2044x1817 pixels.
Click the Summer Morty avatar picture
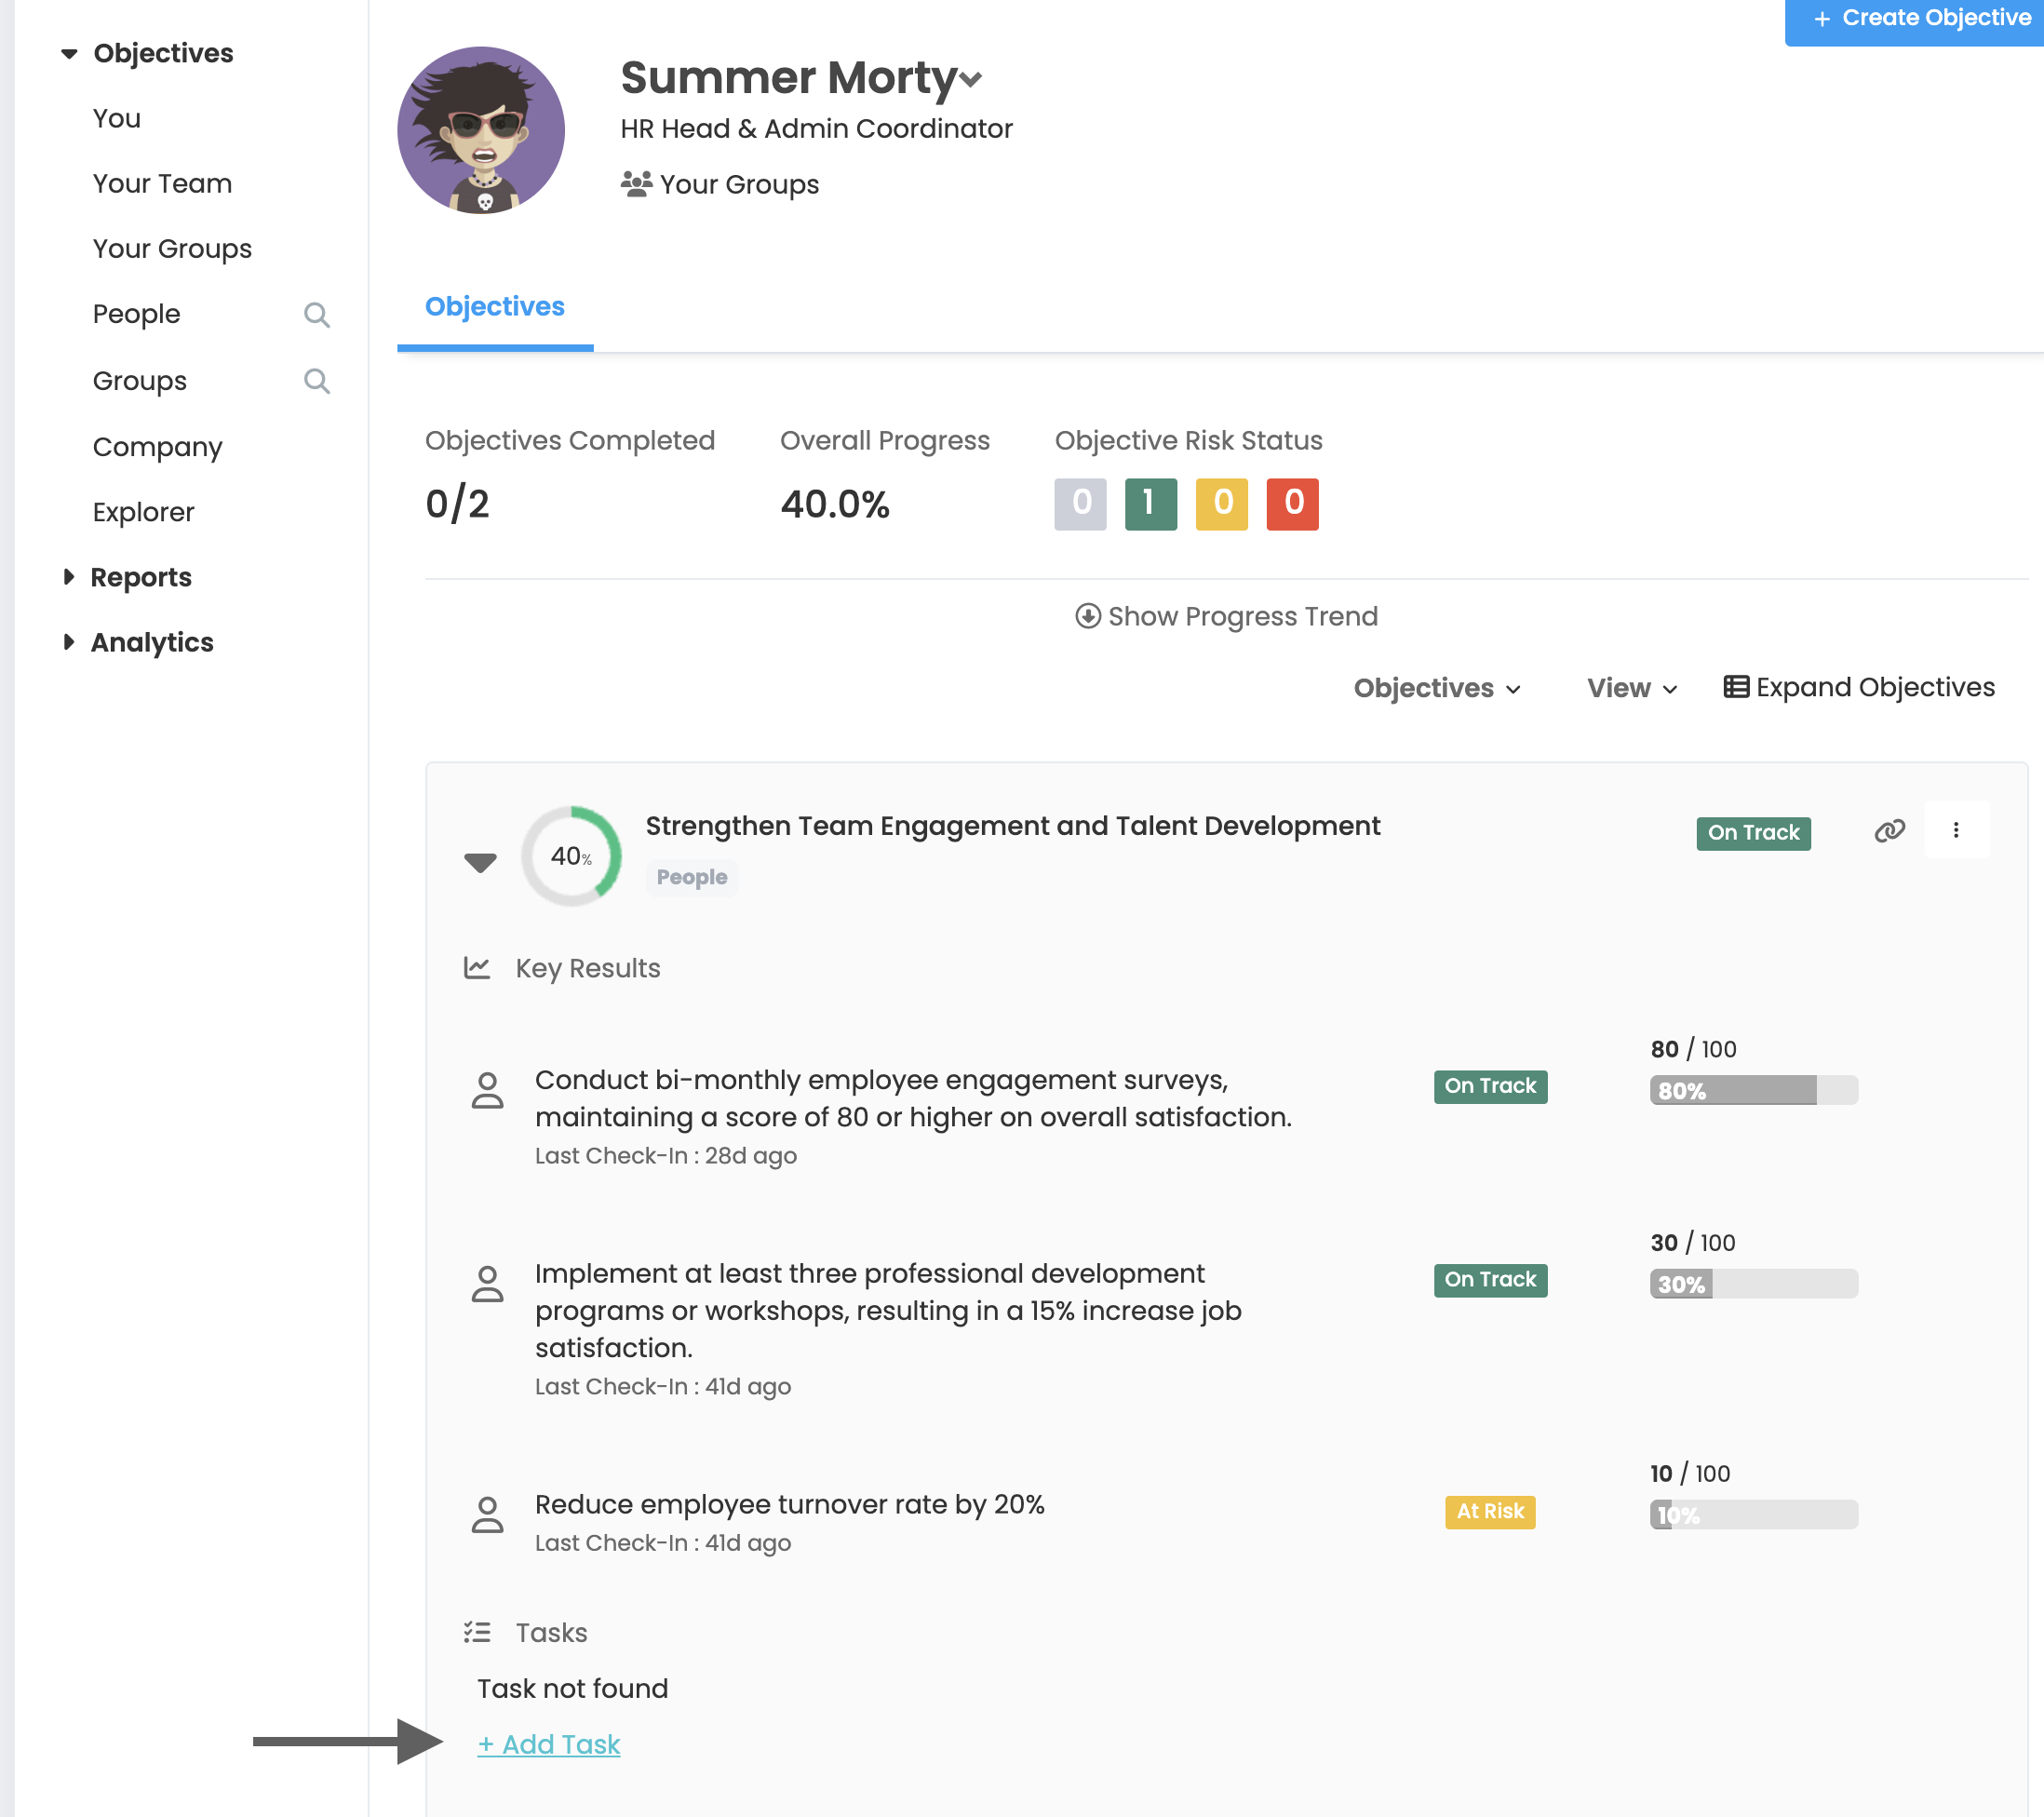pyautogui.click(x=481, y=130)
